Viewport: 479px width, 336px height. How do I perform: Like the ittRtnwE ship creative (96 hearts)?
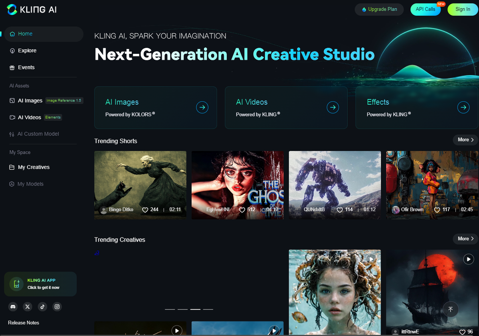[x=463, y=332]
